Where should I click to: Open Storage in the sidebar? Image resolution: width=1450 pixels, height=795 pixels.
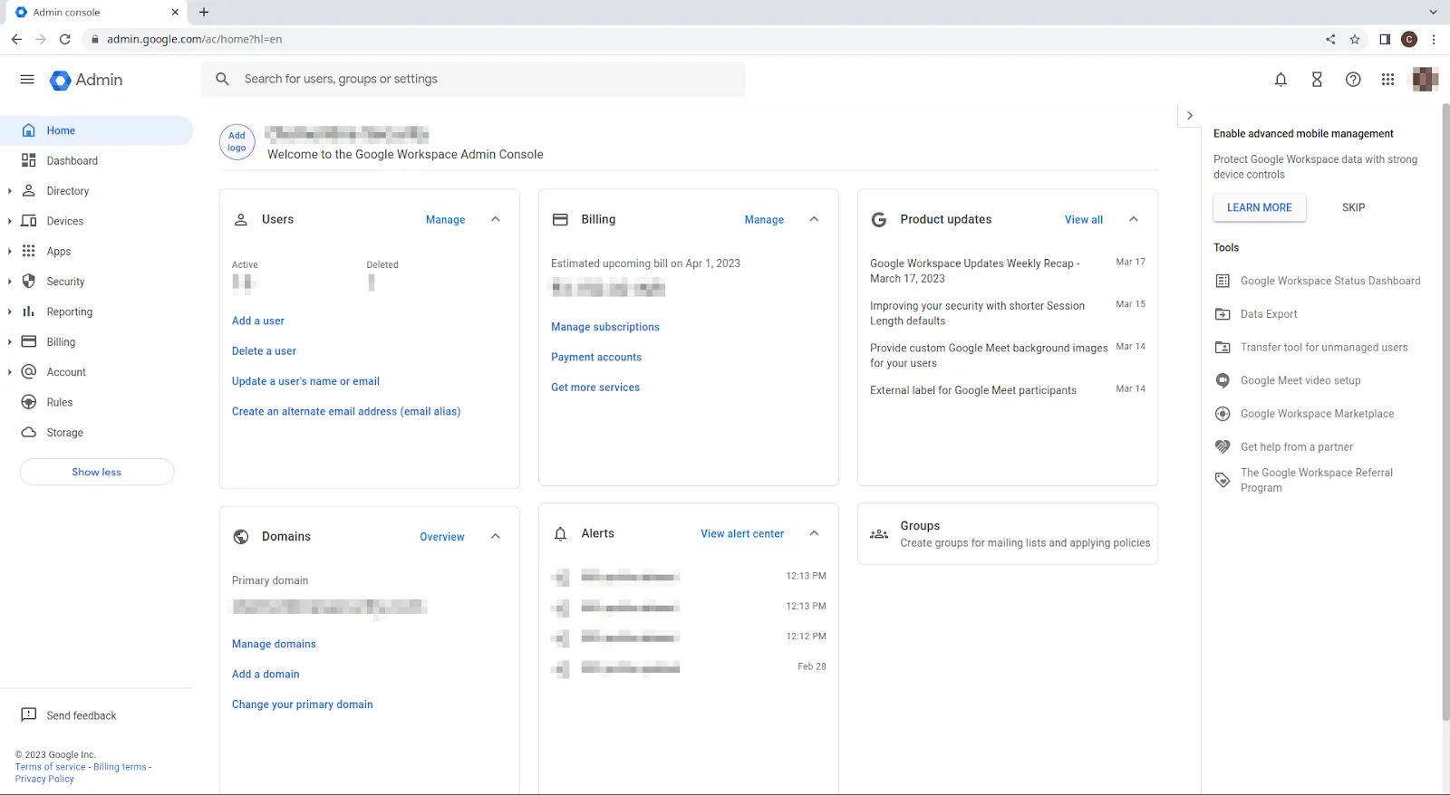coord(97,433)
